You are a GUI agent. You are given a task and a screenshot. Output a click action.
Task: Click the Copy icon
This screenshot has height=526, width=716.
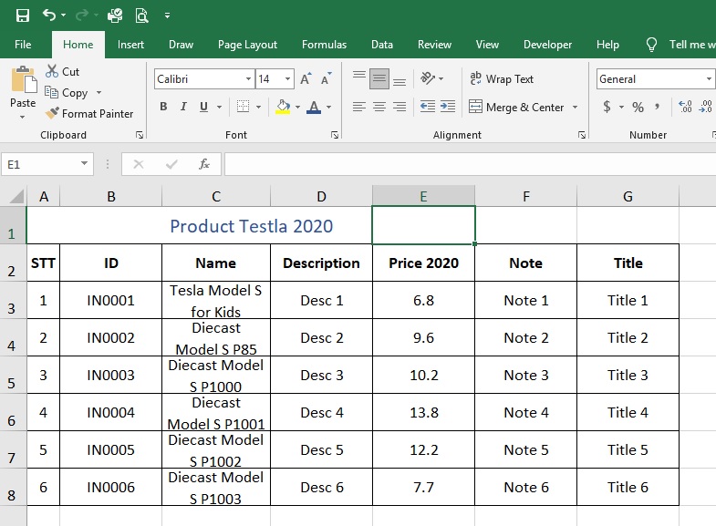click(x=52, y=92)
